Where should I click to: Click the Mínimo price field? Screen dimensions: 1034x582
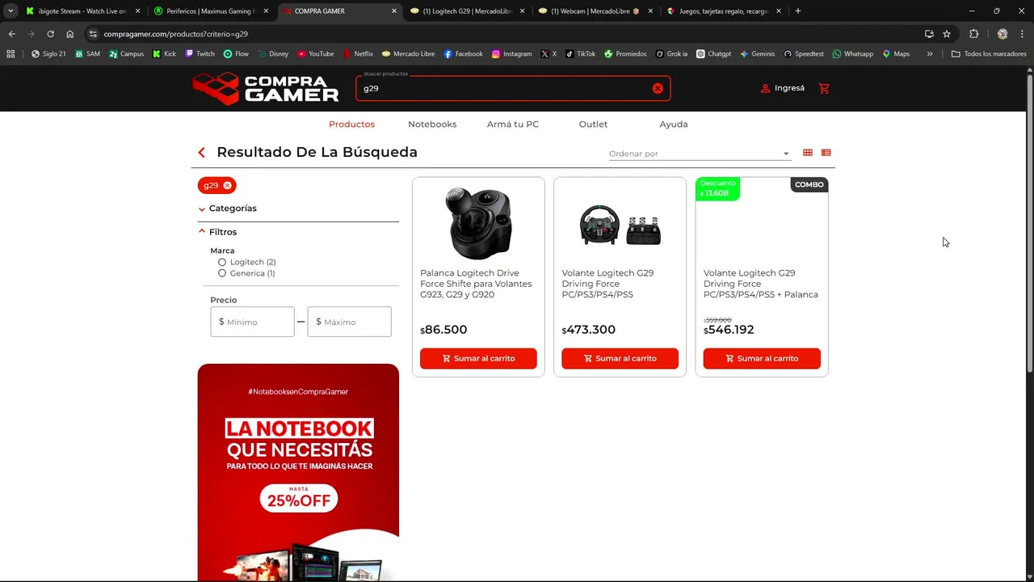[x=252, y=322]
